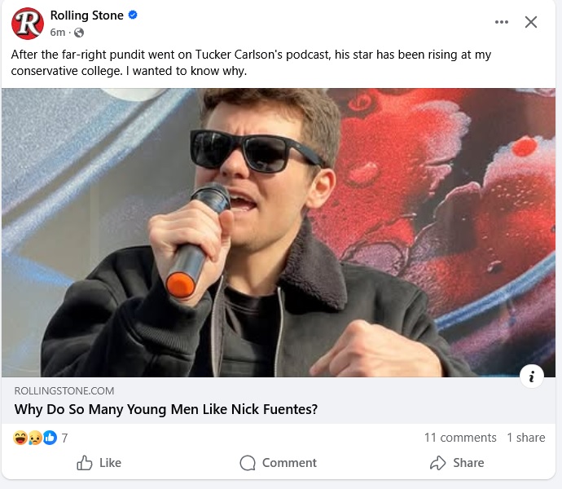The image size is (562, 489).
Task: View the thumbs-up reaction icon
Action: 49,438
